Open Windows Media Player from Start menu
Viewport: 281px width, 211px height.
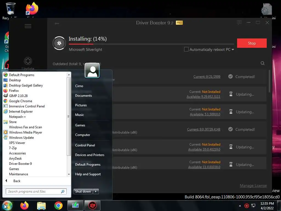click(26, 132)
